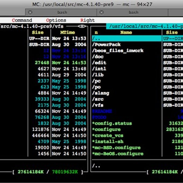Click the <H> history indicator in left panel
The image size is (183, 183).
tap(82, 26)
